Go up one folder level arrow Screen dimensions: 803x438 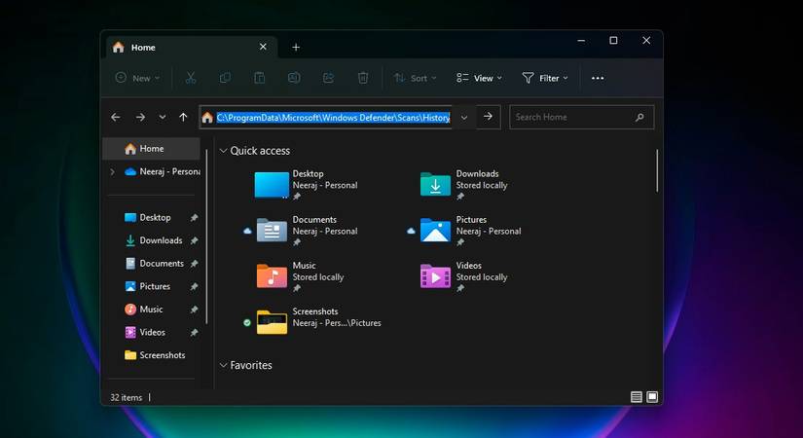pyautogui.click(x=183, y=117)
